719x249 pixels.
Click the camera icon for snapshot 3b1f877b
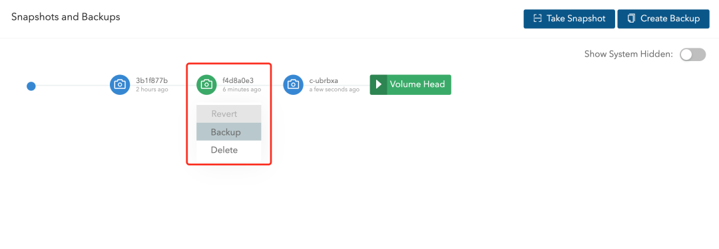[x=120, y=85]
